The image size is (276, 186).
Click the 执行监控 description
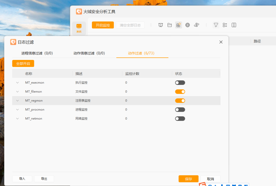81,83
